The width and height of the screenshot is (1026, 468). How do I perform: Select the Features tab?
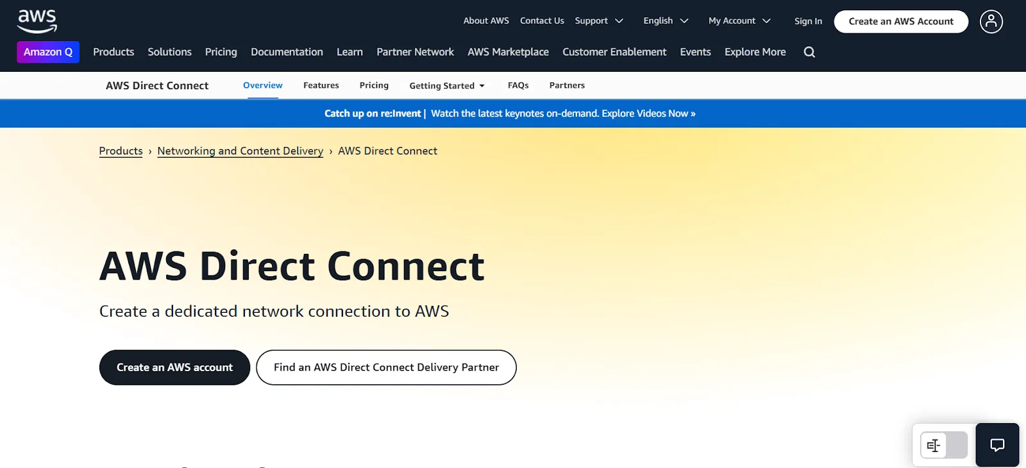[321, 85]
